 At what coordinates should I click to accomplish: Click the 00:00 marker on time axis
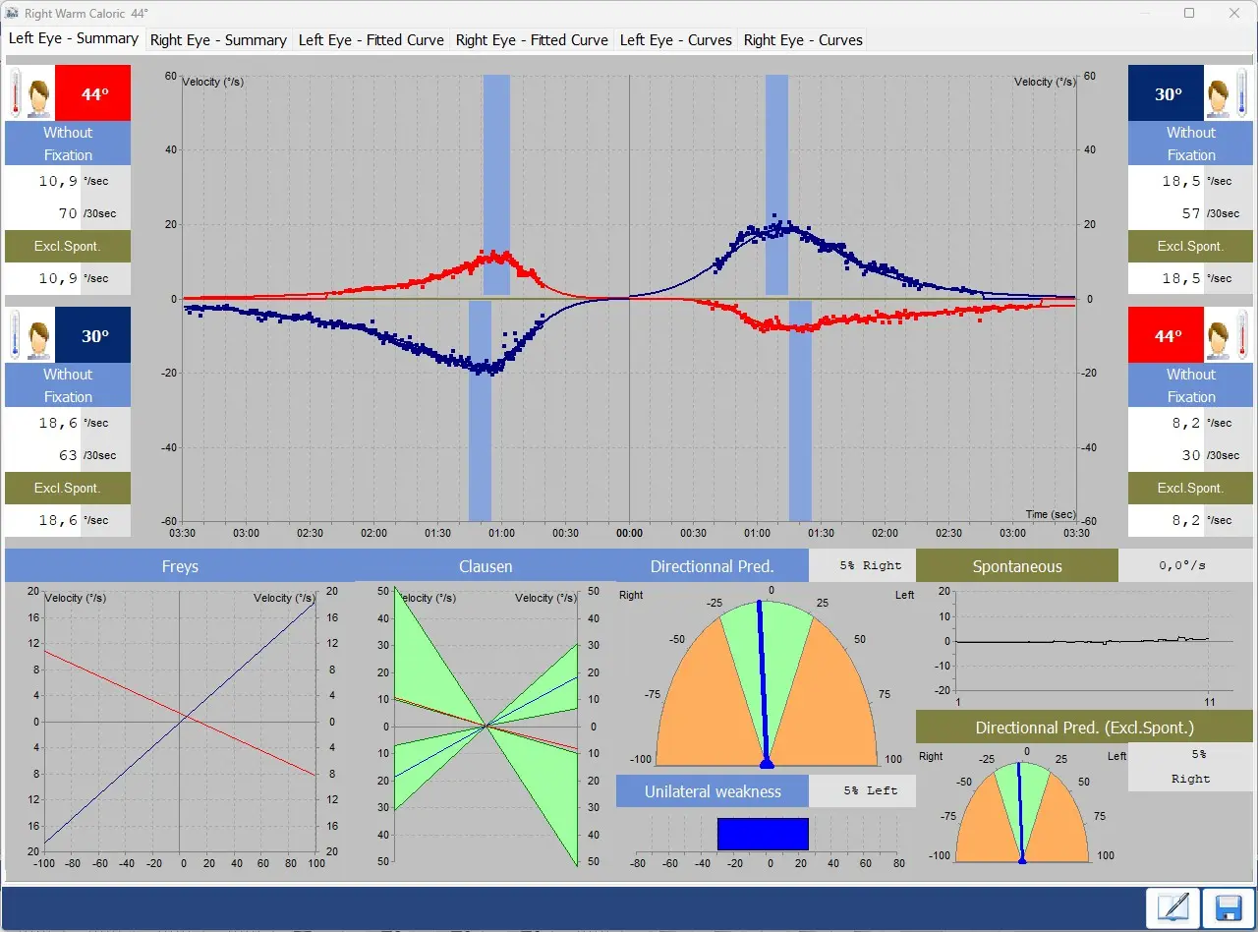[629, 534]
